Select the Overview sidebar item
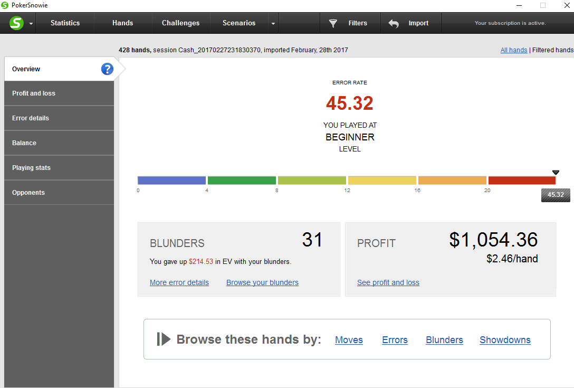574x388 pixels. [x=59, y=69]
